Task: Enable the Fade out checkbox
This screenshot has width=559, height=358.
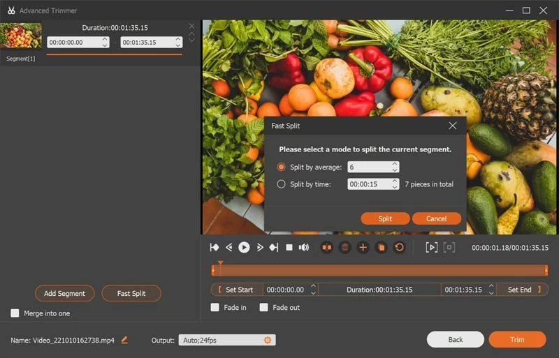Action: pos(264,307)
